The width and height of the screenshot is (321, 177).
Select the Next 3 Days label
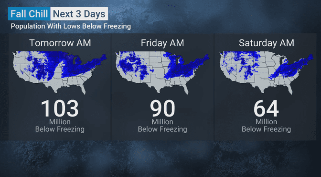pyautogui.click(x=79, y=14)
